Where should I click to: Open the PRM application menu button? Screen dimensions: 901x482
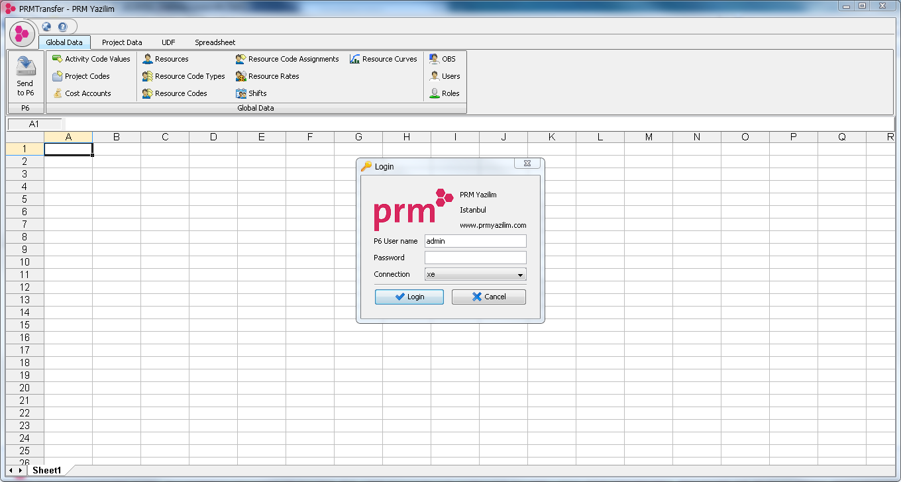23,32
